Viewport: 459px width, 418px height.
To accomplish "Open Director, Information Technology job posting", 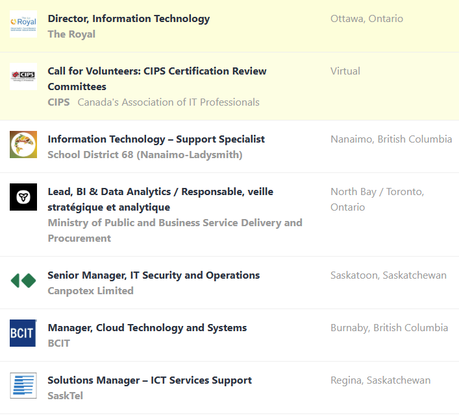I will click(x=129, y=19).
